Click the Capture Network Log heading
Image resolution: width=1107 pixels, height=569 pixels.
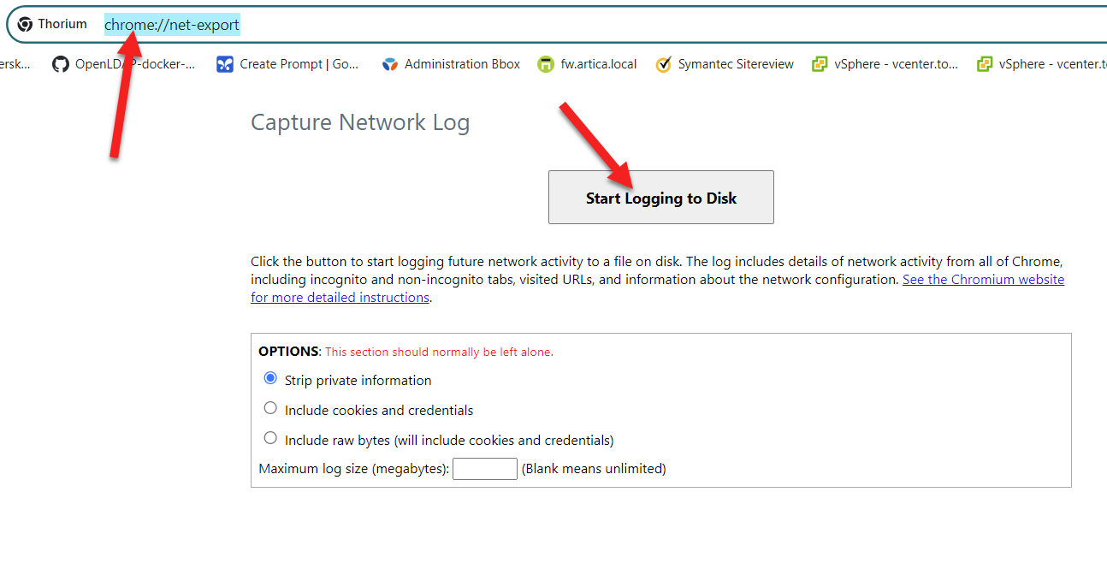[x=360, y=122]
